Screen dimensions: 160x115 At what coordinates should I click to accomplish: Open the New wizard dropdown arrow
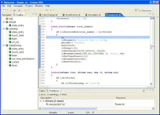[7, 10]
